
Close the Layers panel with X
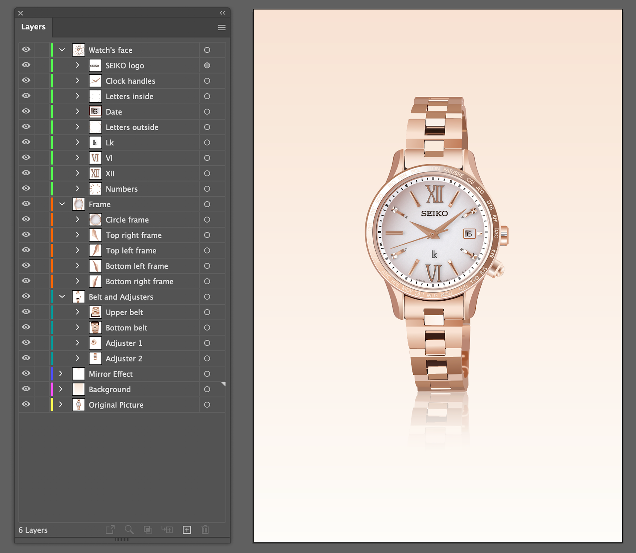[21, 13]
